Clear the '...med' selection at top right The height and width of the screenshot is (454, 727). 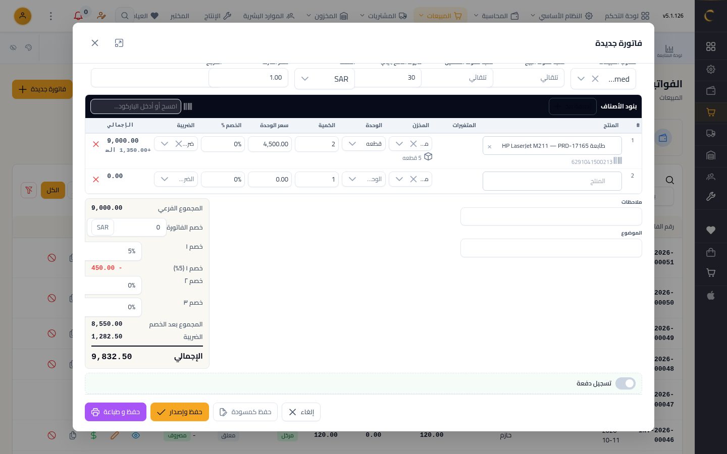click(x=595, y=79)
